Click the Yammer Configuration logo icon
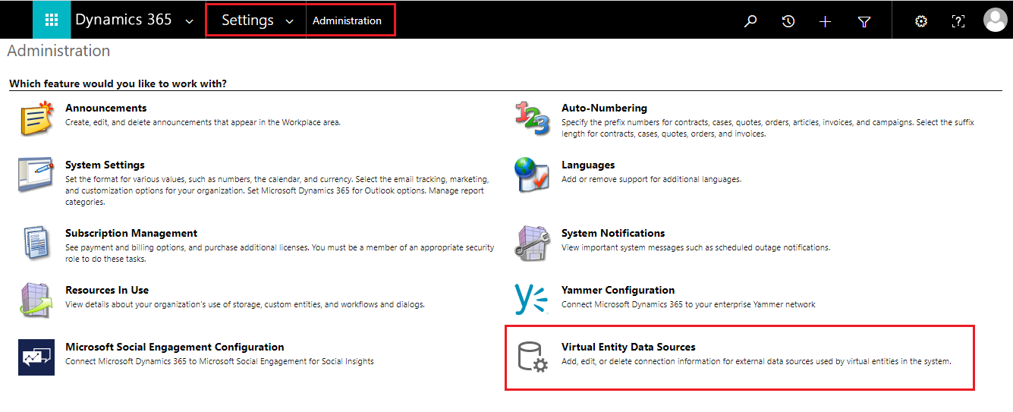The width and height of the screenshot is (1013, 412). click(532, 300)
